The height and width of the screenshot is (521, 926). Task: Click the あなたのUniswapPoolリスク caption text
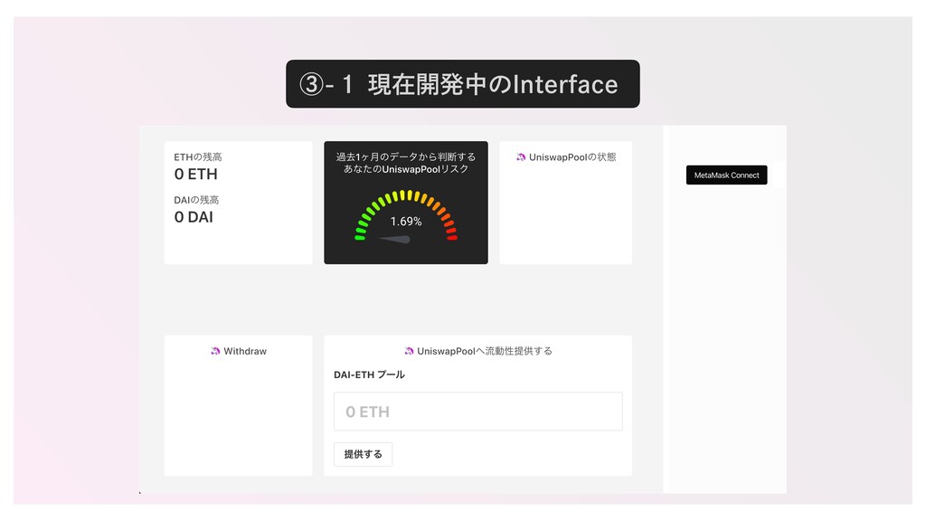(x=406, y=169)
